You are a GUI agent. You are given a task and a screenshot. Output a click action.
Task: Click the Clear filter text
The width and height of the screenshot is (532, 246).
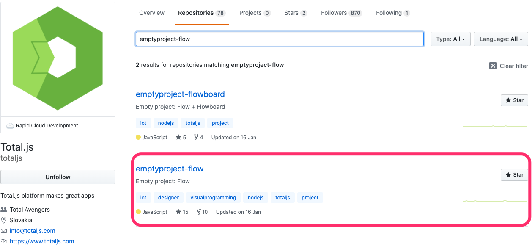click(514, 66)
